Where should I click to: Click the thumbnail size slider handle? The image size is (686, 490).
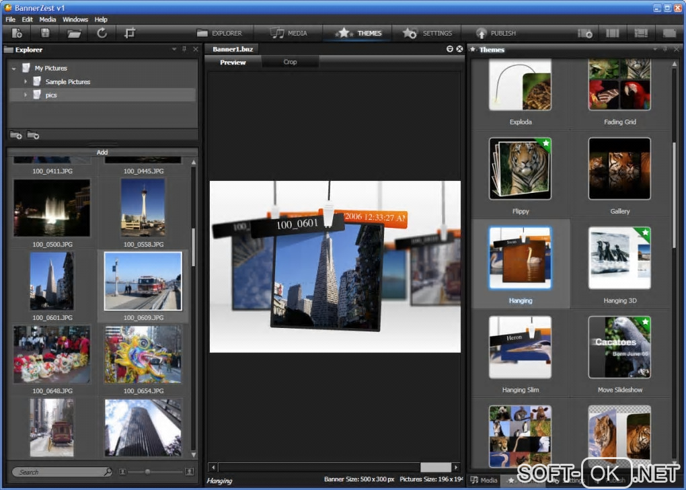148,472
